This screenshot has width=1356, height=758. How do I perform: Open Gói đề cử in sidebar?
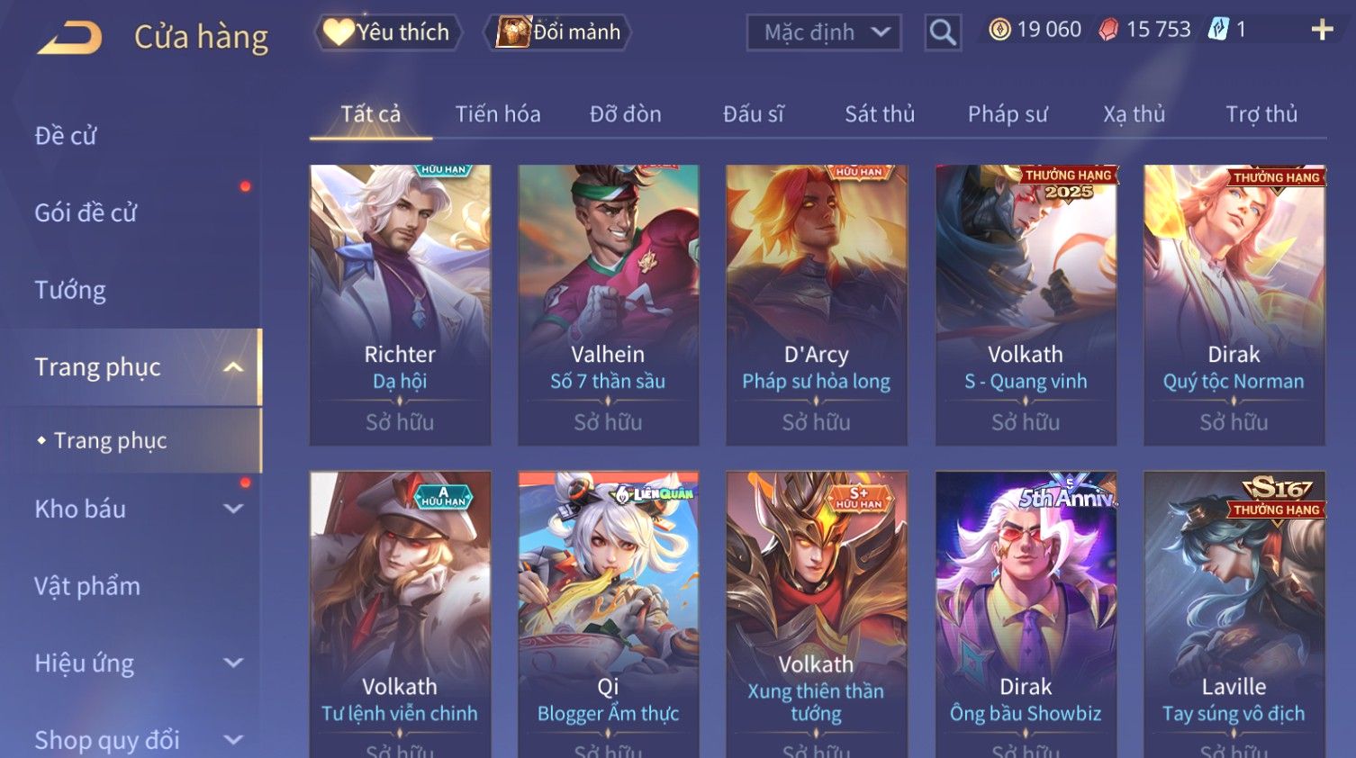tap(86, 213)
